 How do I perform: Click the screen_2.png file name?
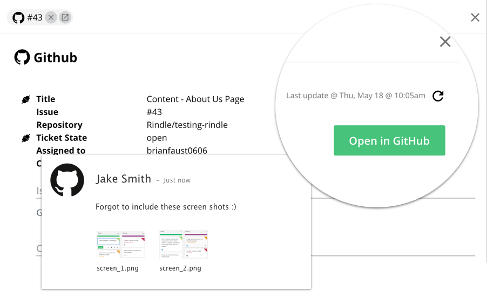[x=180, y=268]
